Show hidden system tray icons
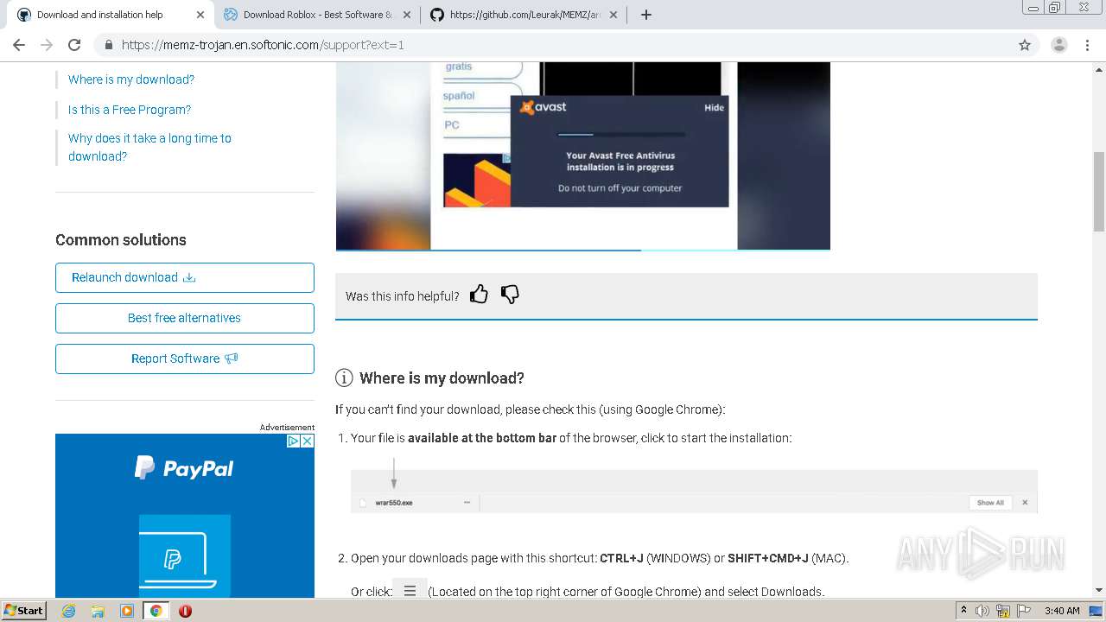The image size is (1106, 622). click(x=964, y=611)
